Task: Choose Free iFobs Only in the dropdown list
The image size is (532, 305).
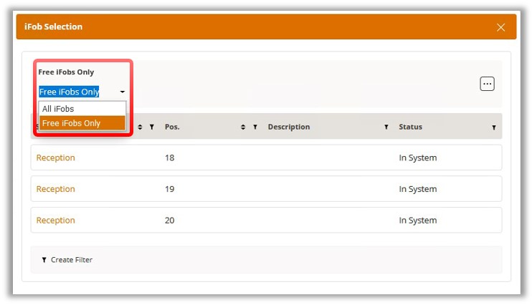Action: [72, 123]
